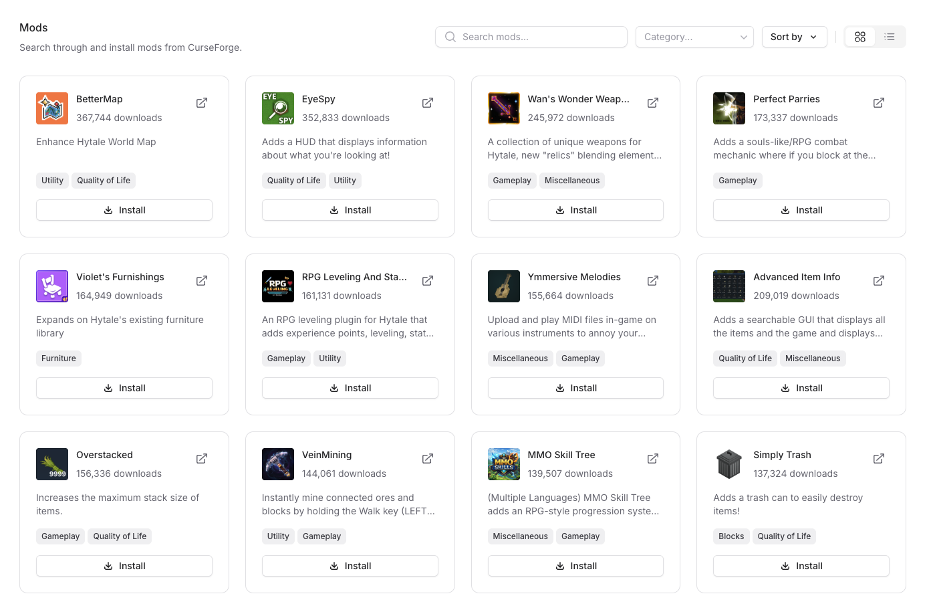Click the external link icon on Wan's Wonder Weapons

click(652, 102)
